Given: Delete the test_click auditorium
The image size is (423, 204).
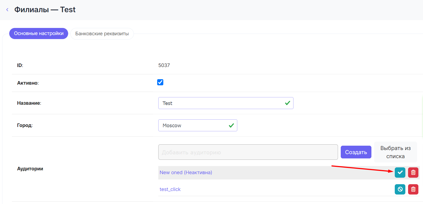Looking at the screenshot, I should (x=413, y=189).
